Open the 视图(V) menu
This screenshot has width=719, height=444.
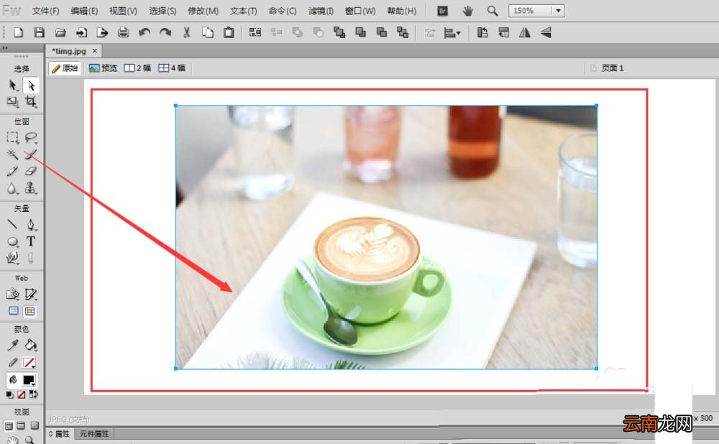(x=123, y=11)
